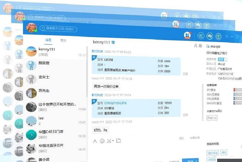Open the emoji smiley picker
Screen dimensions: 242x162
point(102,141)
